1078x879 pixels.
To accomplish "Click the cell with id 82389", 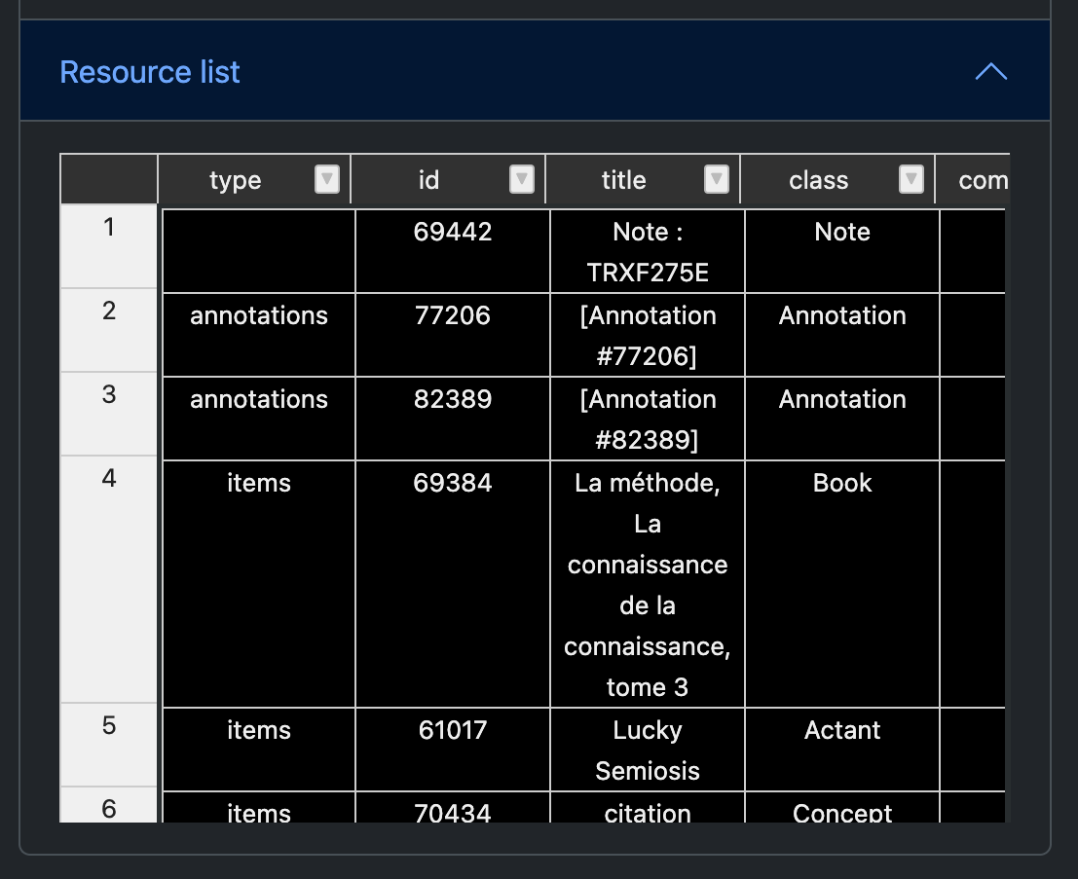I will tap(453, 418).
